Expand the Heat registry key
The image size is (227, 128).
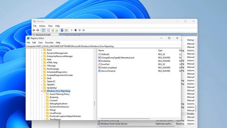pyautogui.click(x=42, y=59)
